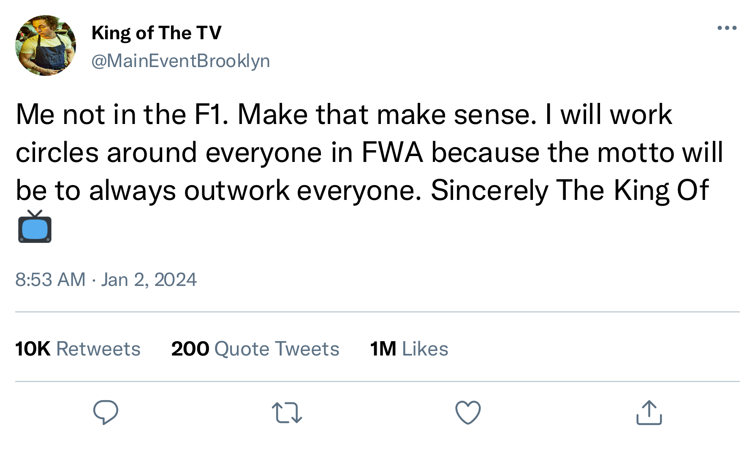This screenshot has height=458, width=755.
Task: Click the phrase Make that make sense
Action: tap(387, 115)
